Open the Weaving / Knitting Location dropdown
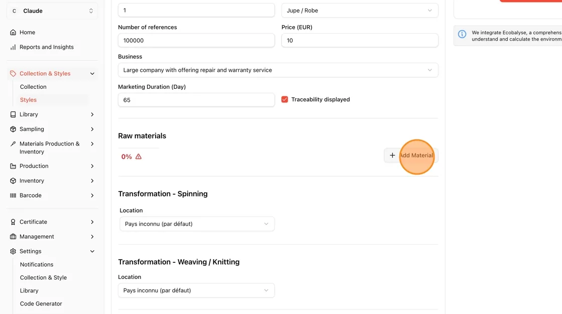This screenshot has height=314, width=562. 196,290
